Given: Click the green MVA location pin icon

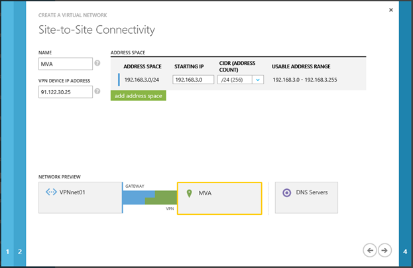Looking at the screenshot, I should pos(190,193).
